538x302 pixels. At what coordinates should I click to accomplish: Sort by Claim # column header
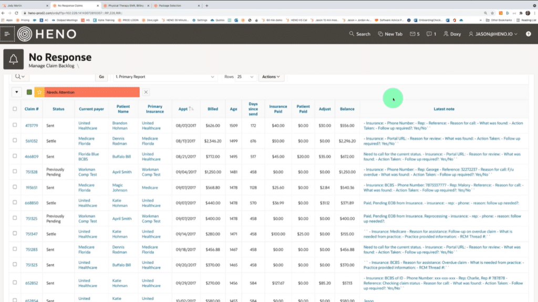point(32,109)
